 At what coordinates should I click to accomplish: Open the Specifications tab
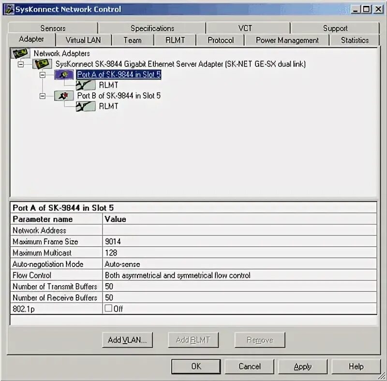click(x=152, y=28)
